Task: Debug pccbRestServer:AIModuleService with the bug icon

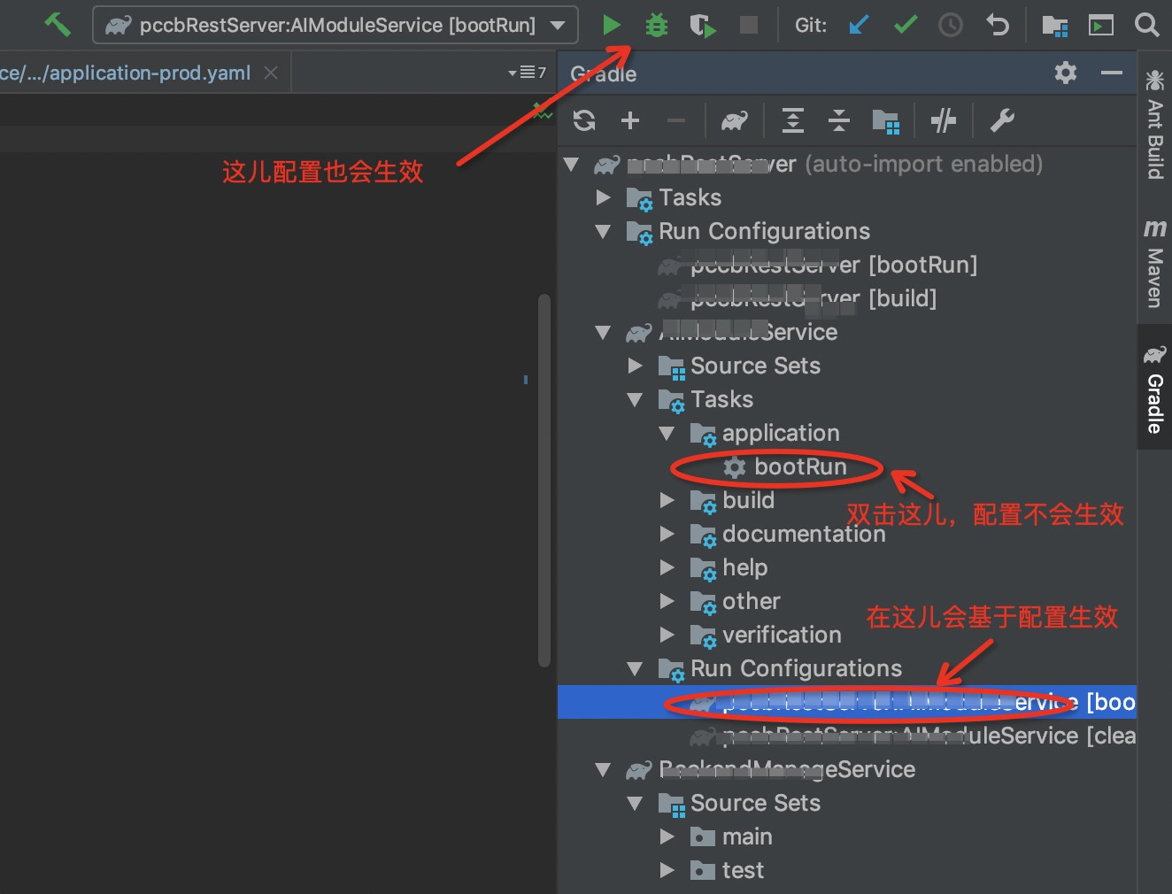Action: coord(656,25)
